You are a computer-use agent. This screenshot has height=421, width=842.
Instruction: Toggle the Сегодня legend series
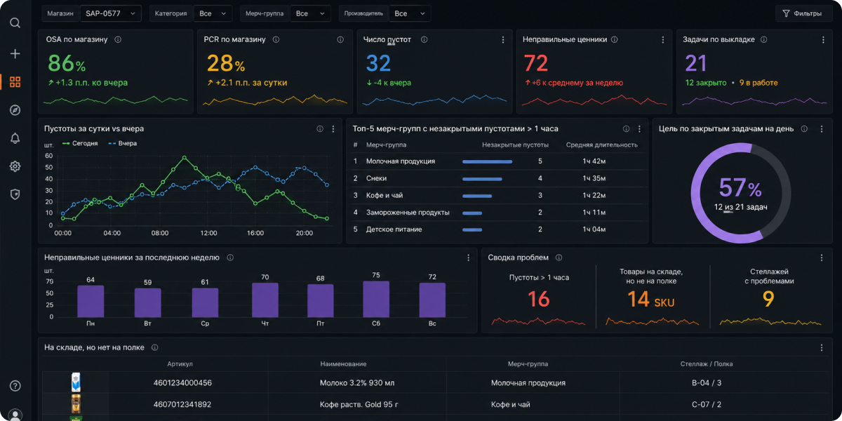click(x=80, y=143)
